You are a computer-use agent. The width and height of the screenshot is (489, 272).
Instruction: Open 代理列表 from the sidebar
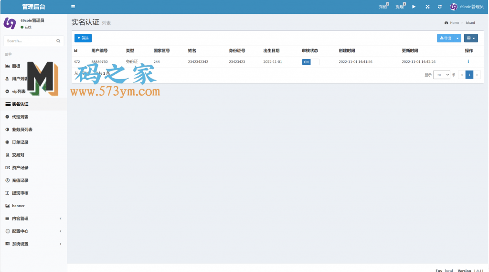33,117
